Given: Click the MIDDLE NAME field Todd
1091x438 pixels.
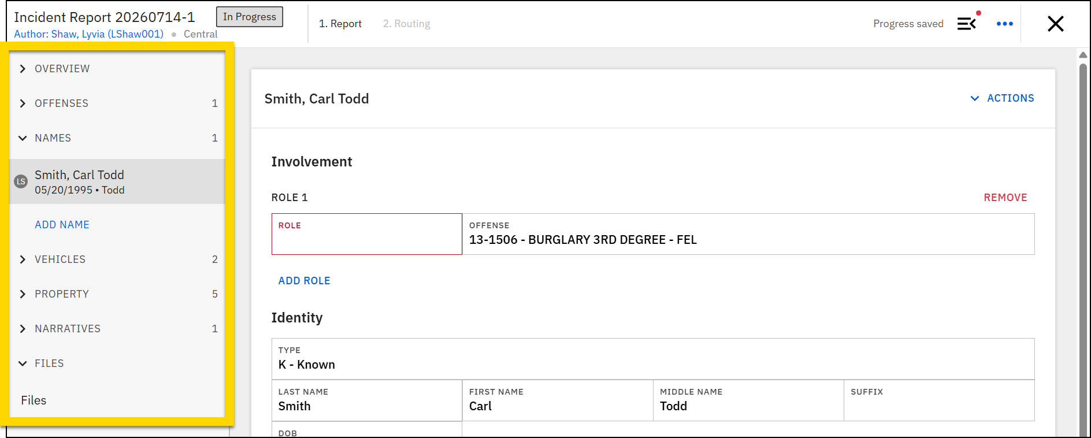Looking at the screenshot, I should (x=748, y=400).
